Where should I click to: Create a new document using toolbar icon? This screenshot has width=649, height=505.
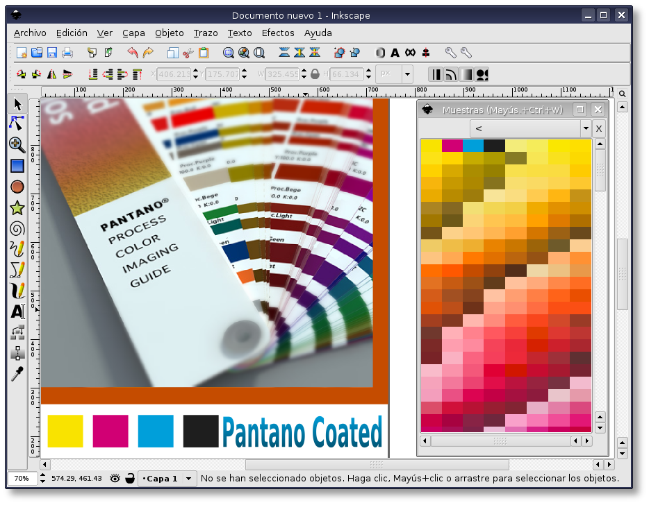[x=22, y=53]
